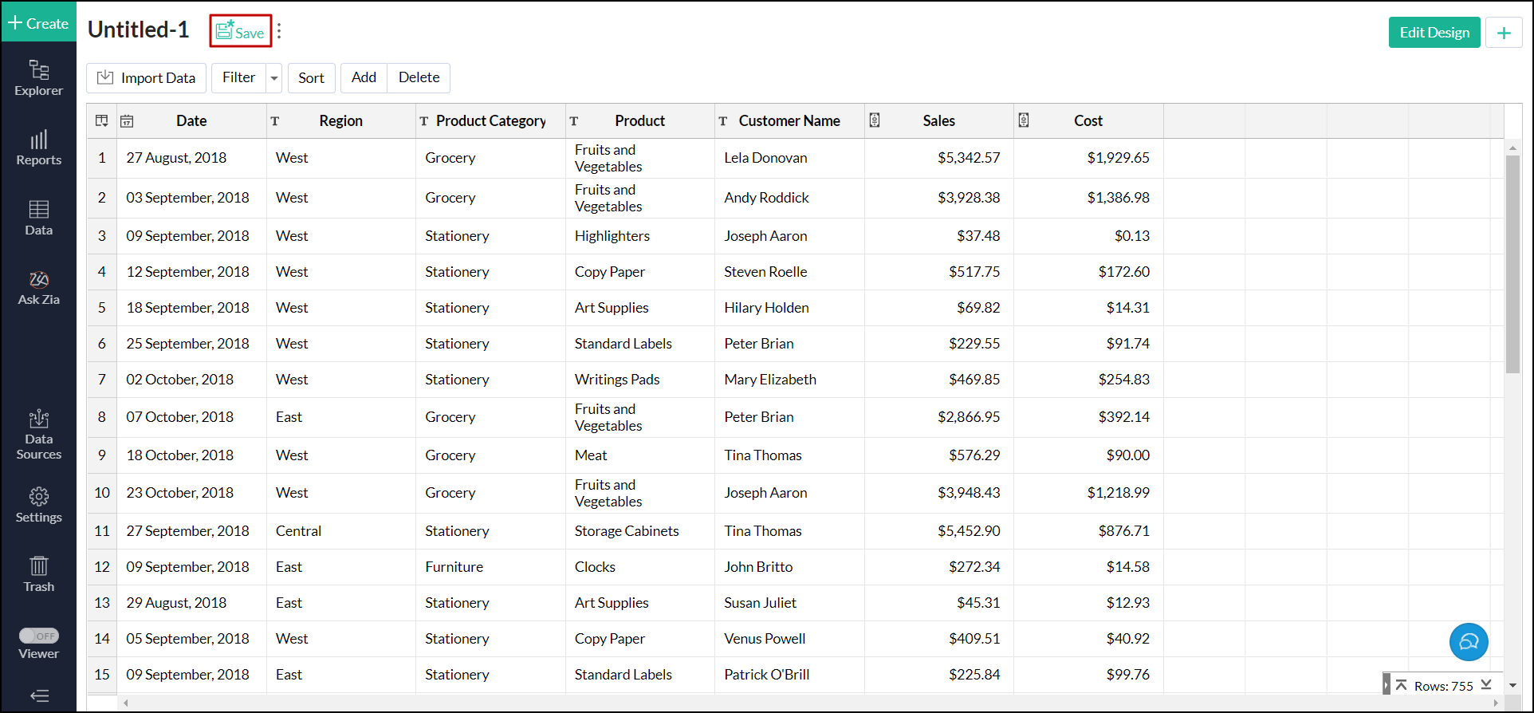Image resolution: width=1534 pixels, height=713 pixels.
Task: Open Ask Zia assistant
Action: tap(38, 288)
